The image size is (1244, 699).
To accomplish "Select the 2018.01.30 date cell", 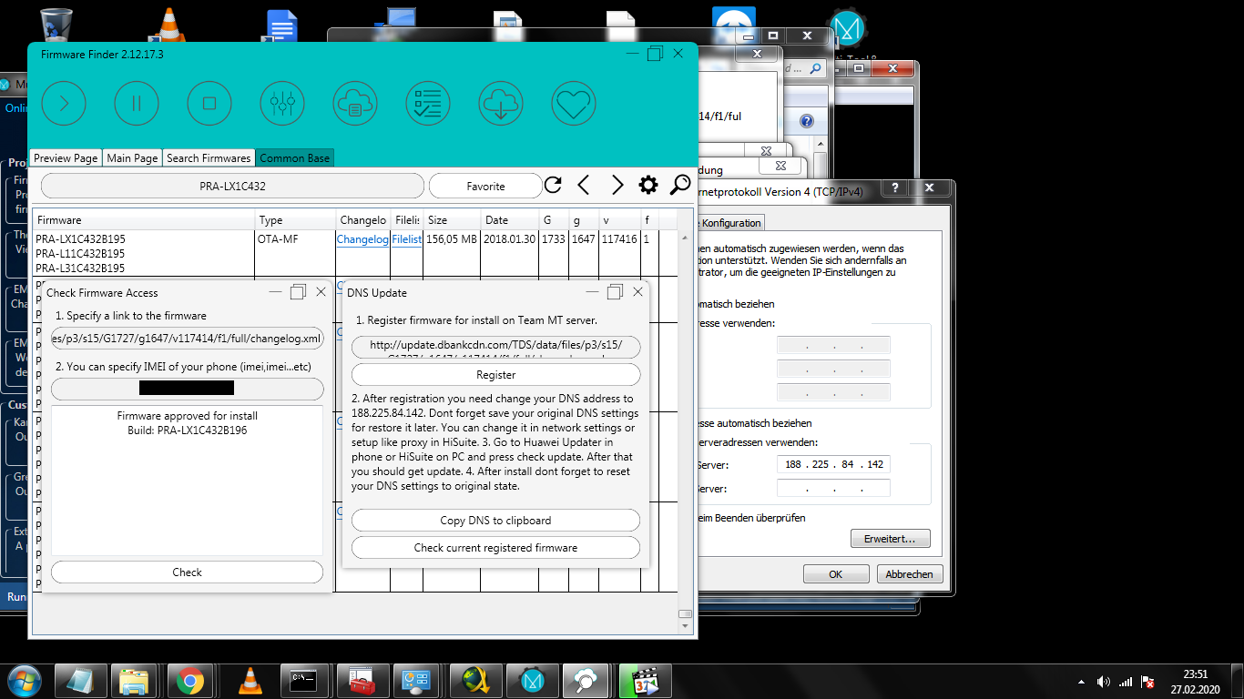I will (x=509, y=253).
